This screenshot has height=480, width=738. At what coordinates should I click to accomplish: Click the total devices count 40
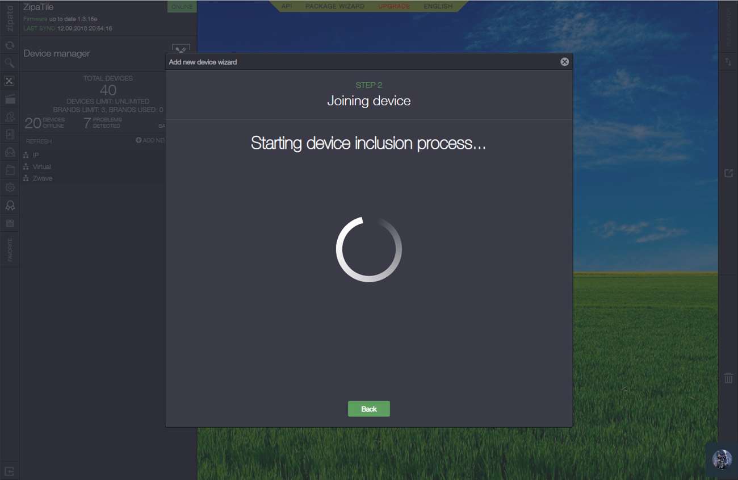coord(108,90)
